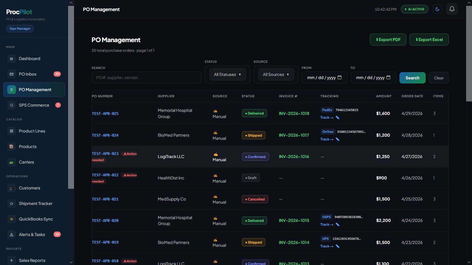Click the PO Inbox envelope icon
The width and height of the screenshot is (472, 265).
[11, 74]
